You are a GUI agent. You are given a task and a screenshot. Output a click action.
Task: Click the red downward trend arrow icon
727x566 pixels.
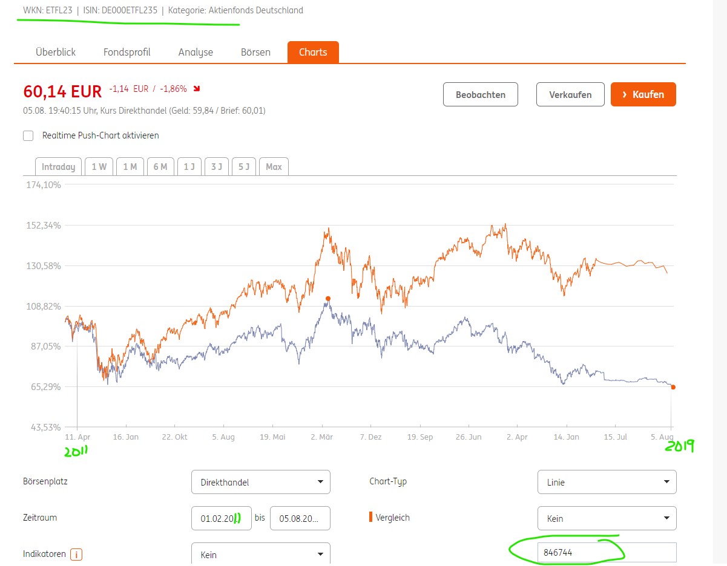[196, 89]
